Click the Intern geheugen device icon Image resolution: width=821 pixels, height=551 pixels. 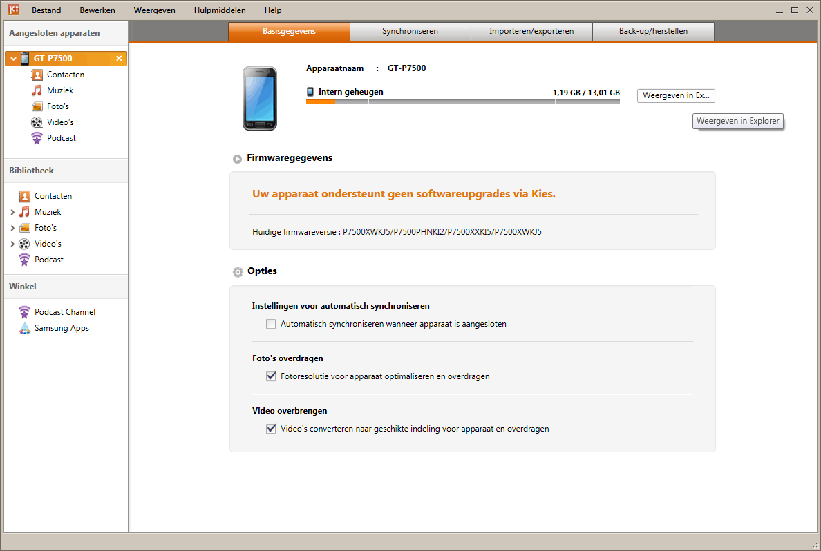tap(310, 92)
